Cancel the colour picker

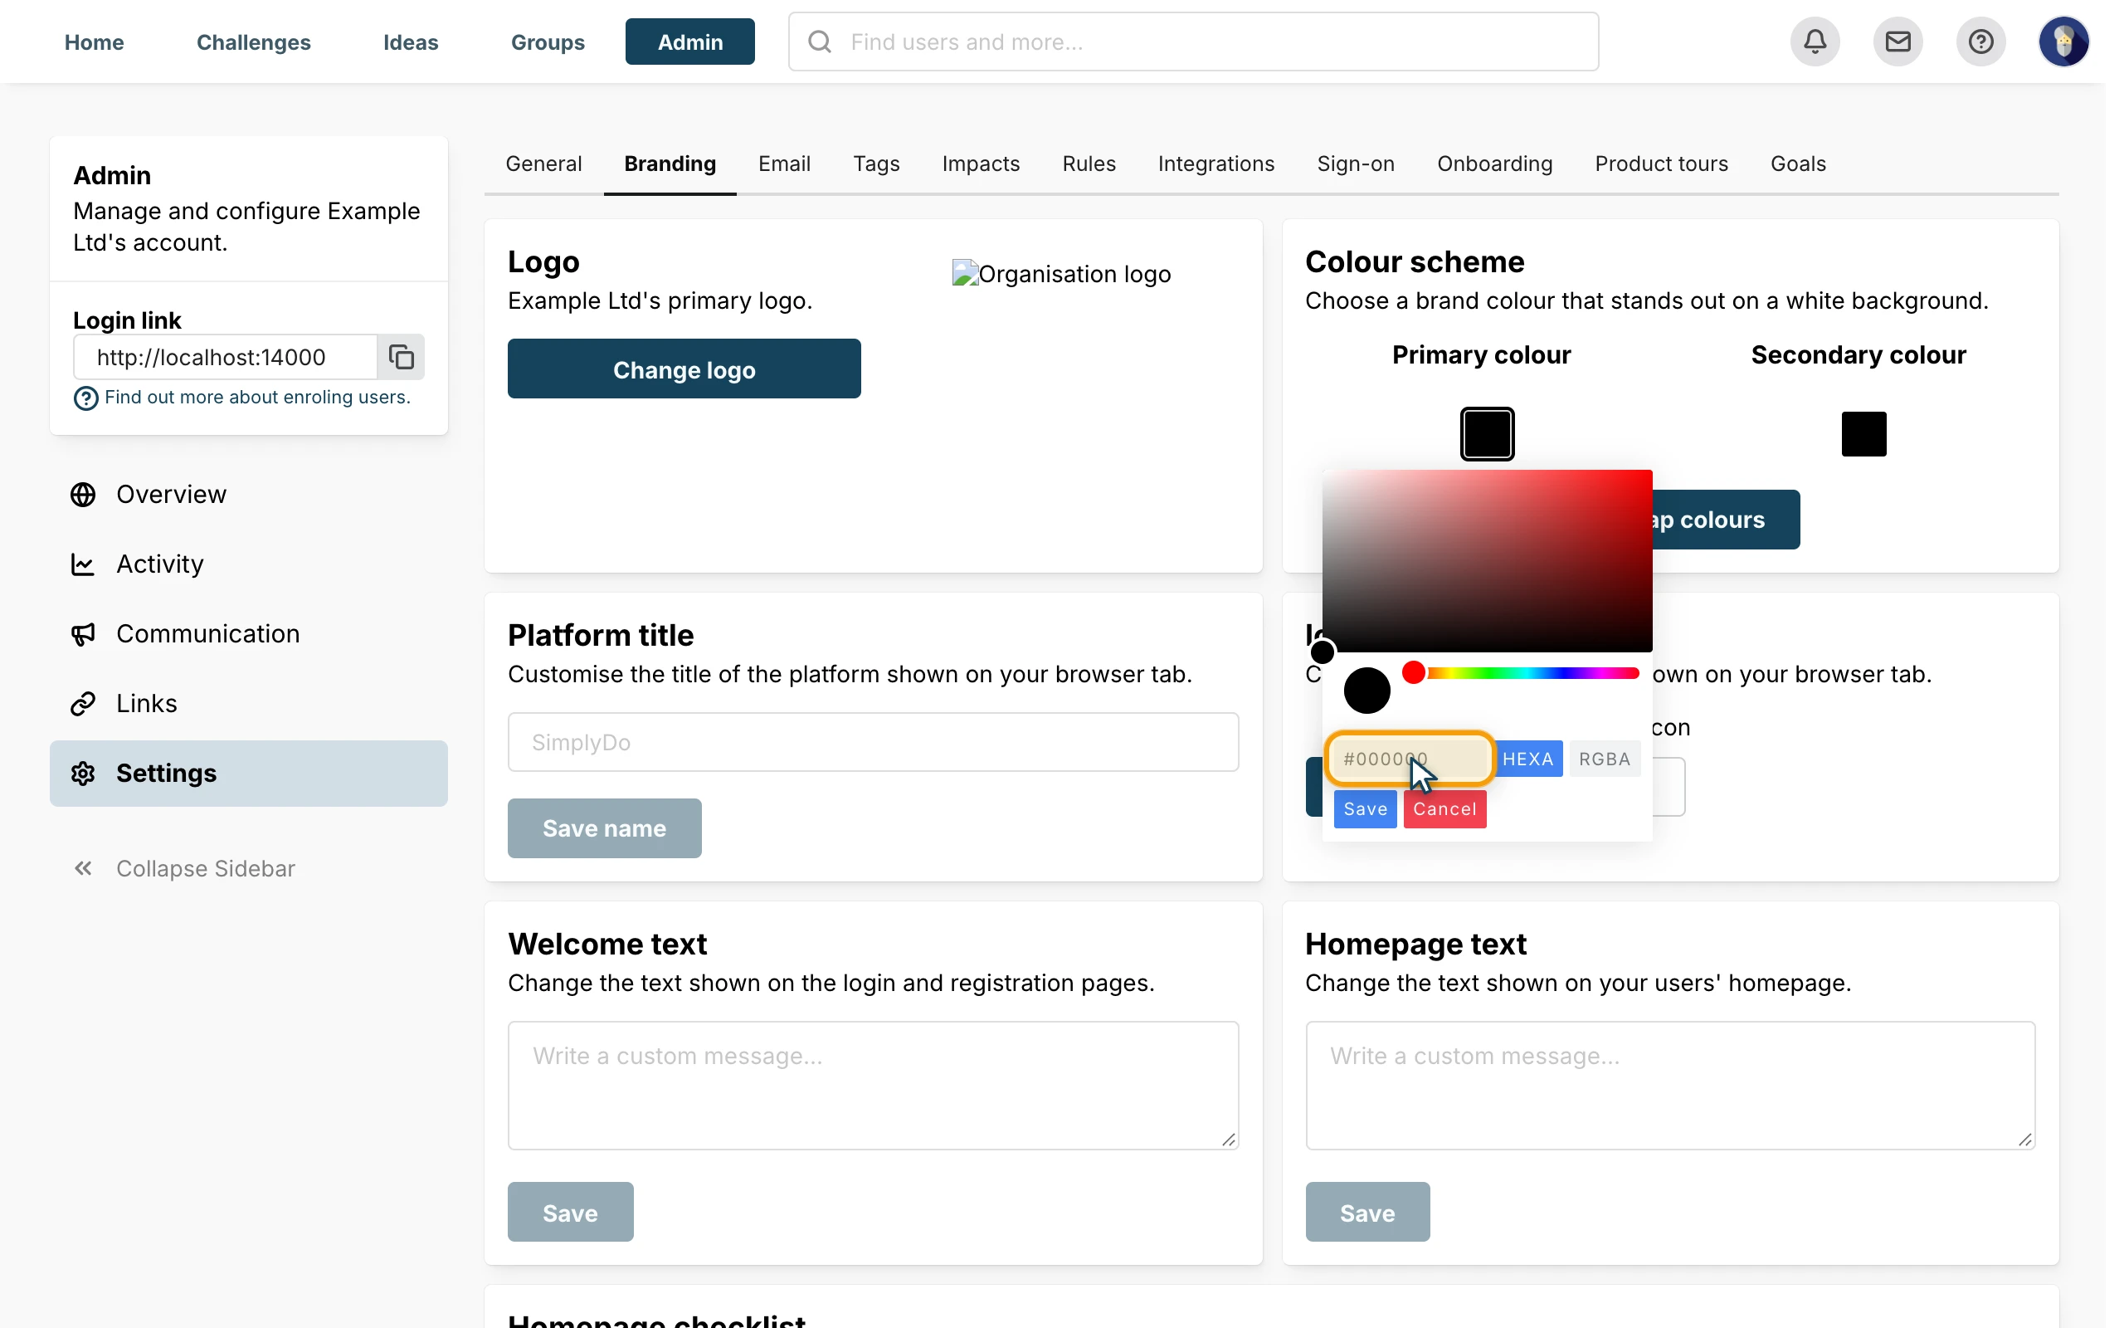1444,809
